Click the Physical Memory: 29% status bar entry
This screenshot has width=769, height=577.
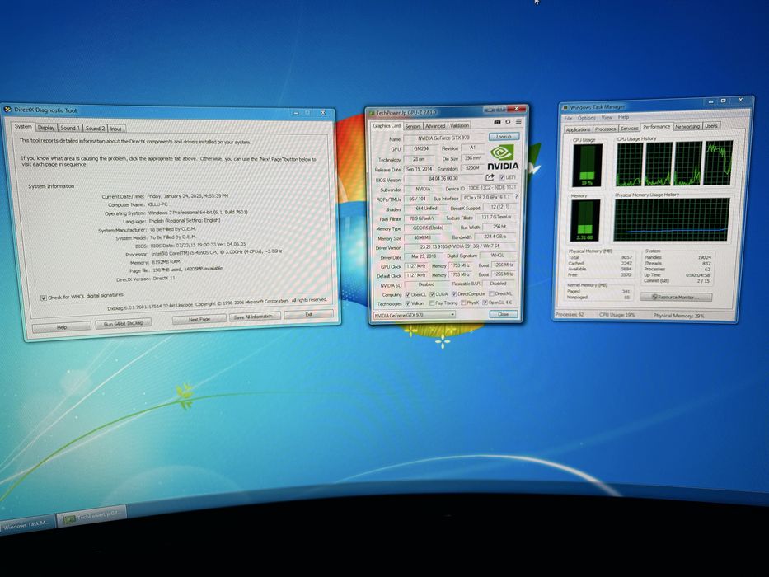point(679,316)
